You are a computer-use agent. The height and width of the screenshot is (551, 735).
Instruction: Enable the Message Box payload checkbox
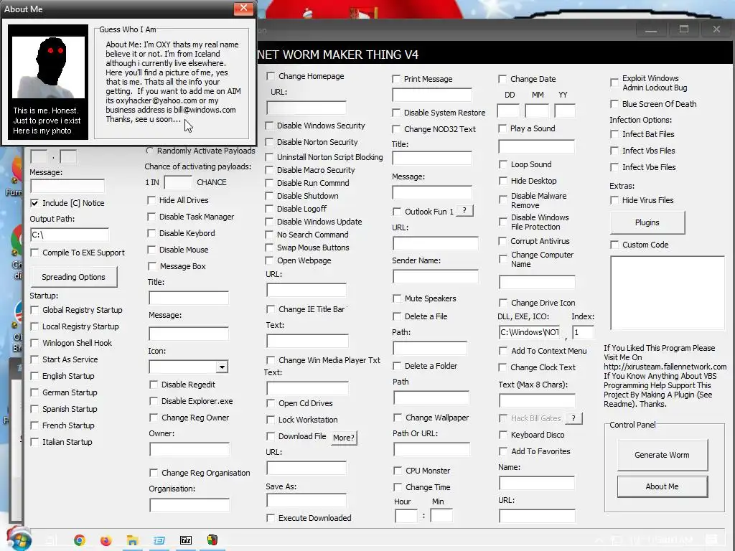point(152,266)
